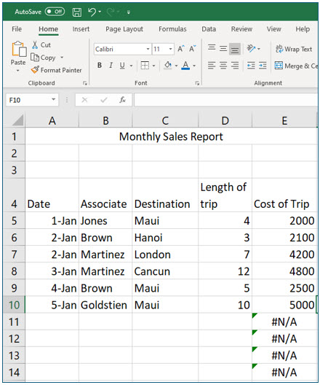Select column C header
The image size is (320, 385).
[165, 120]
